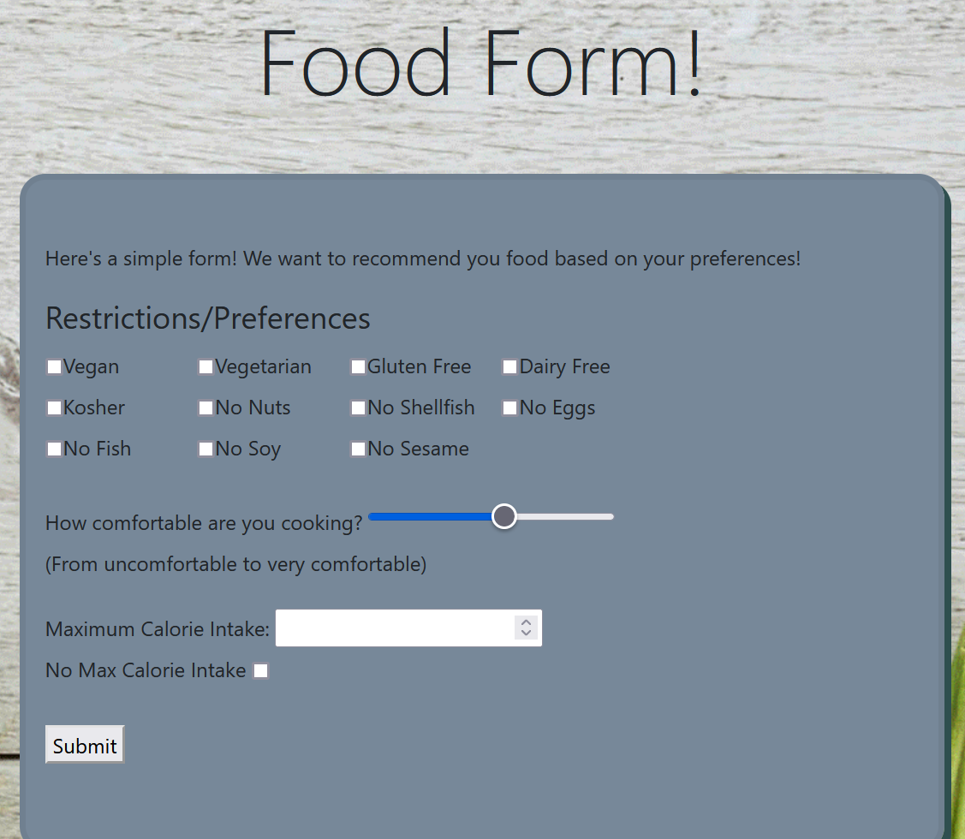Viewport: 965px width, 839px height.
Task: Enable the Kosher preference
Action: (54, 408)
